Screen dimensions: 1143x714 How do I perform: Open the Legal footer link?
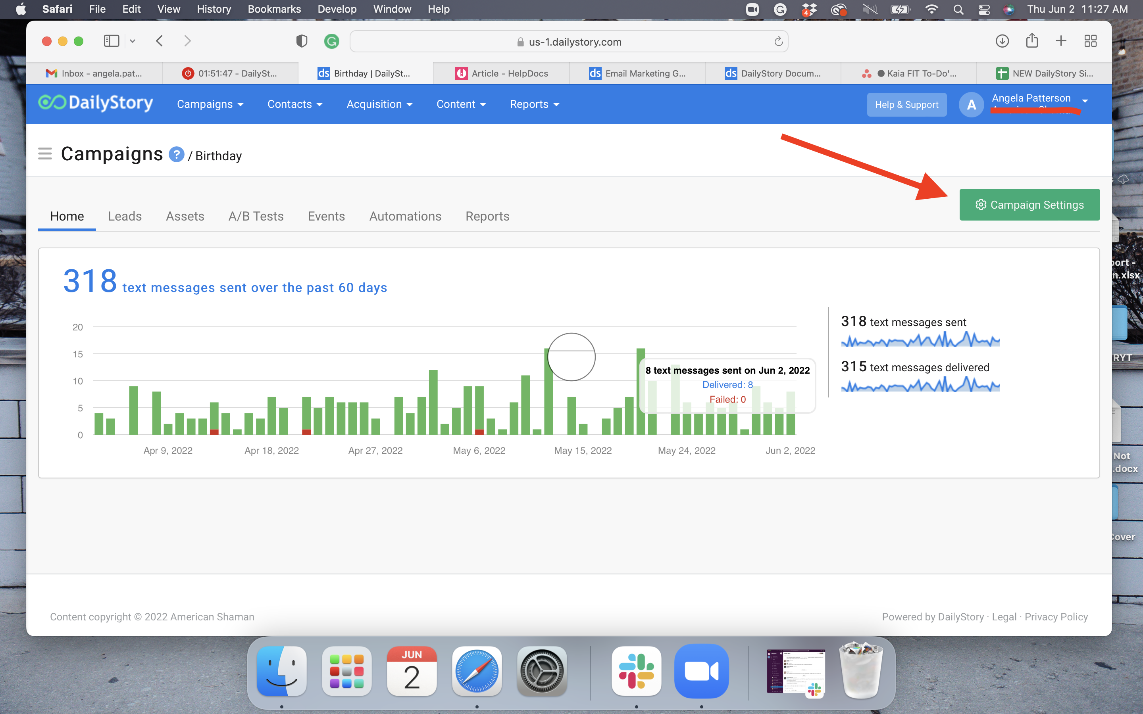pos(1004,617)
